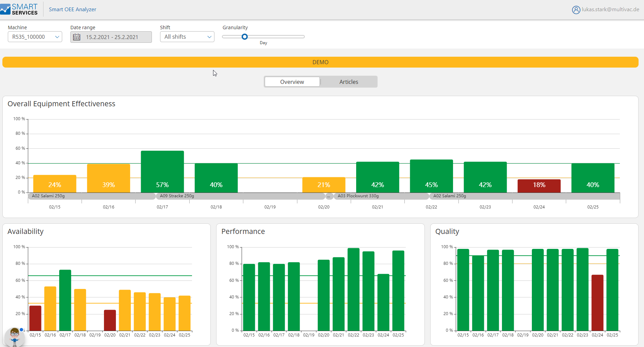644x347 pixels.
Task: Open the All shifts dropdown
Action: (187, 37)
